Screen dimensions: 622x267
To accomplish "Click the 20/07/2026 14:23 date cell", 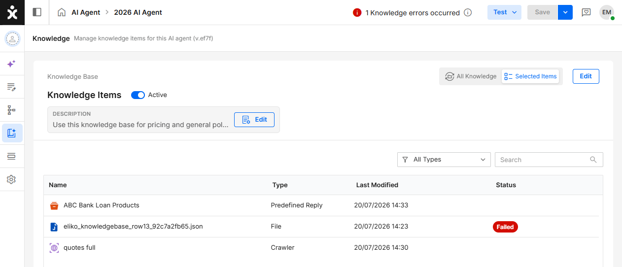I will 381,227.
